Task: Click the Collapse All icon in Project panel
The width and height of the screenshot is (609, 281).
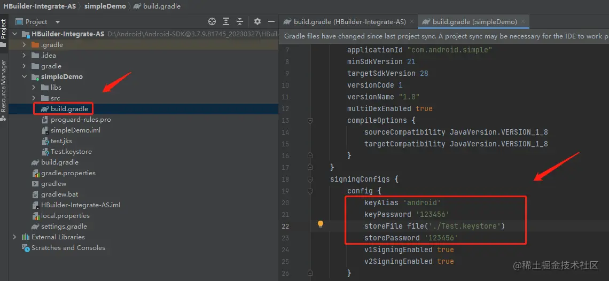Action: click(x=240, y=21)
